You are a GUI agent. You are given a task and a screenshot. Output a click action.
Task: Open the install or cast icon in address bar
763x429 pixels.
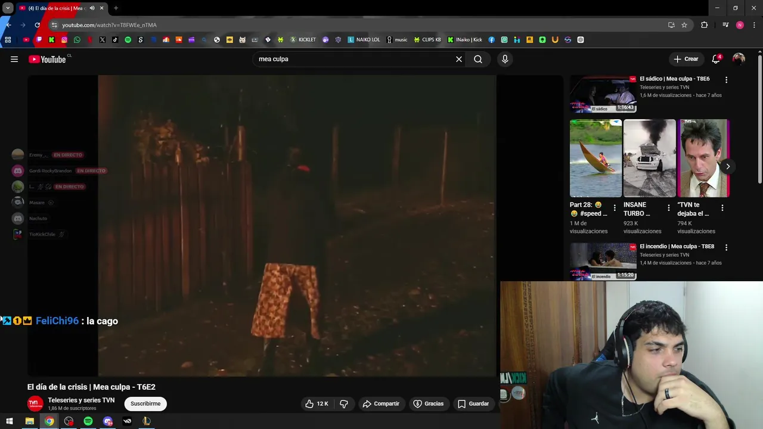point(671,25)
